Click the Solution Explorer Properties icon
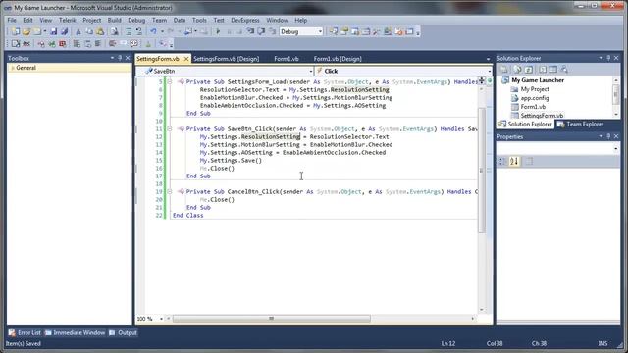Screen dimensions: 628x353 504,70
